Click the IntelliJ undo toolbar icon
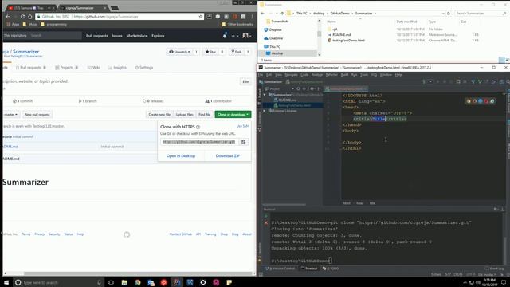The height and width of the screenshot is (287, 510). coord(493,81)
